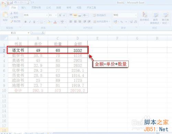The height and width of the screenshot is (134, 172).
Task: Copy selection with 复制
Action: (14, 17)
